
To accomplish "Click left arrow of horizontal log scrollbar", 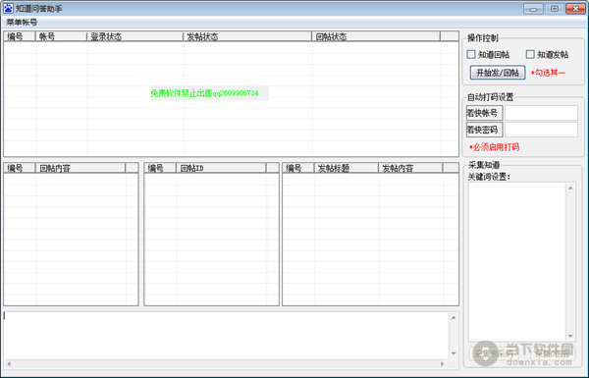I will point(9,363).
